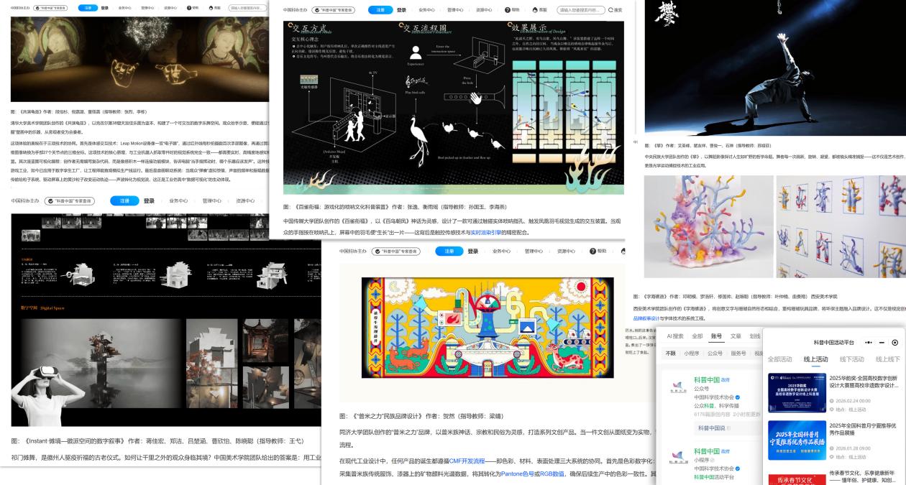The width and height of the screenshot is (906, 485).
Task: Click the magnifier icon beside 搜索
Action: point(611,10)
